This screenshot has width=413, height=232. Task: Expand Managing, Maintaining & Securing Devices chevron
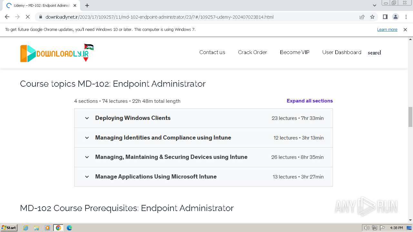tap(87, 157)
